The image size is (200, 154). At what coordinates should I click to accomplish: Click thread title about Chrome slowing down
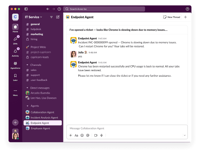coord(118,30)
